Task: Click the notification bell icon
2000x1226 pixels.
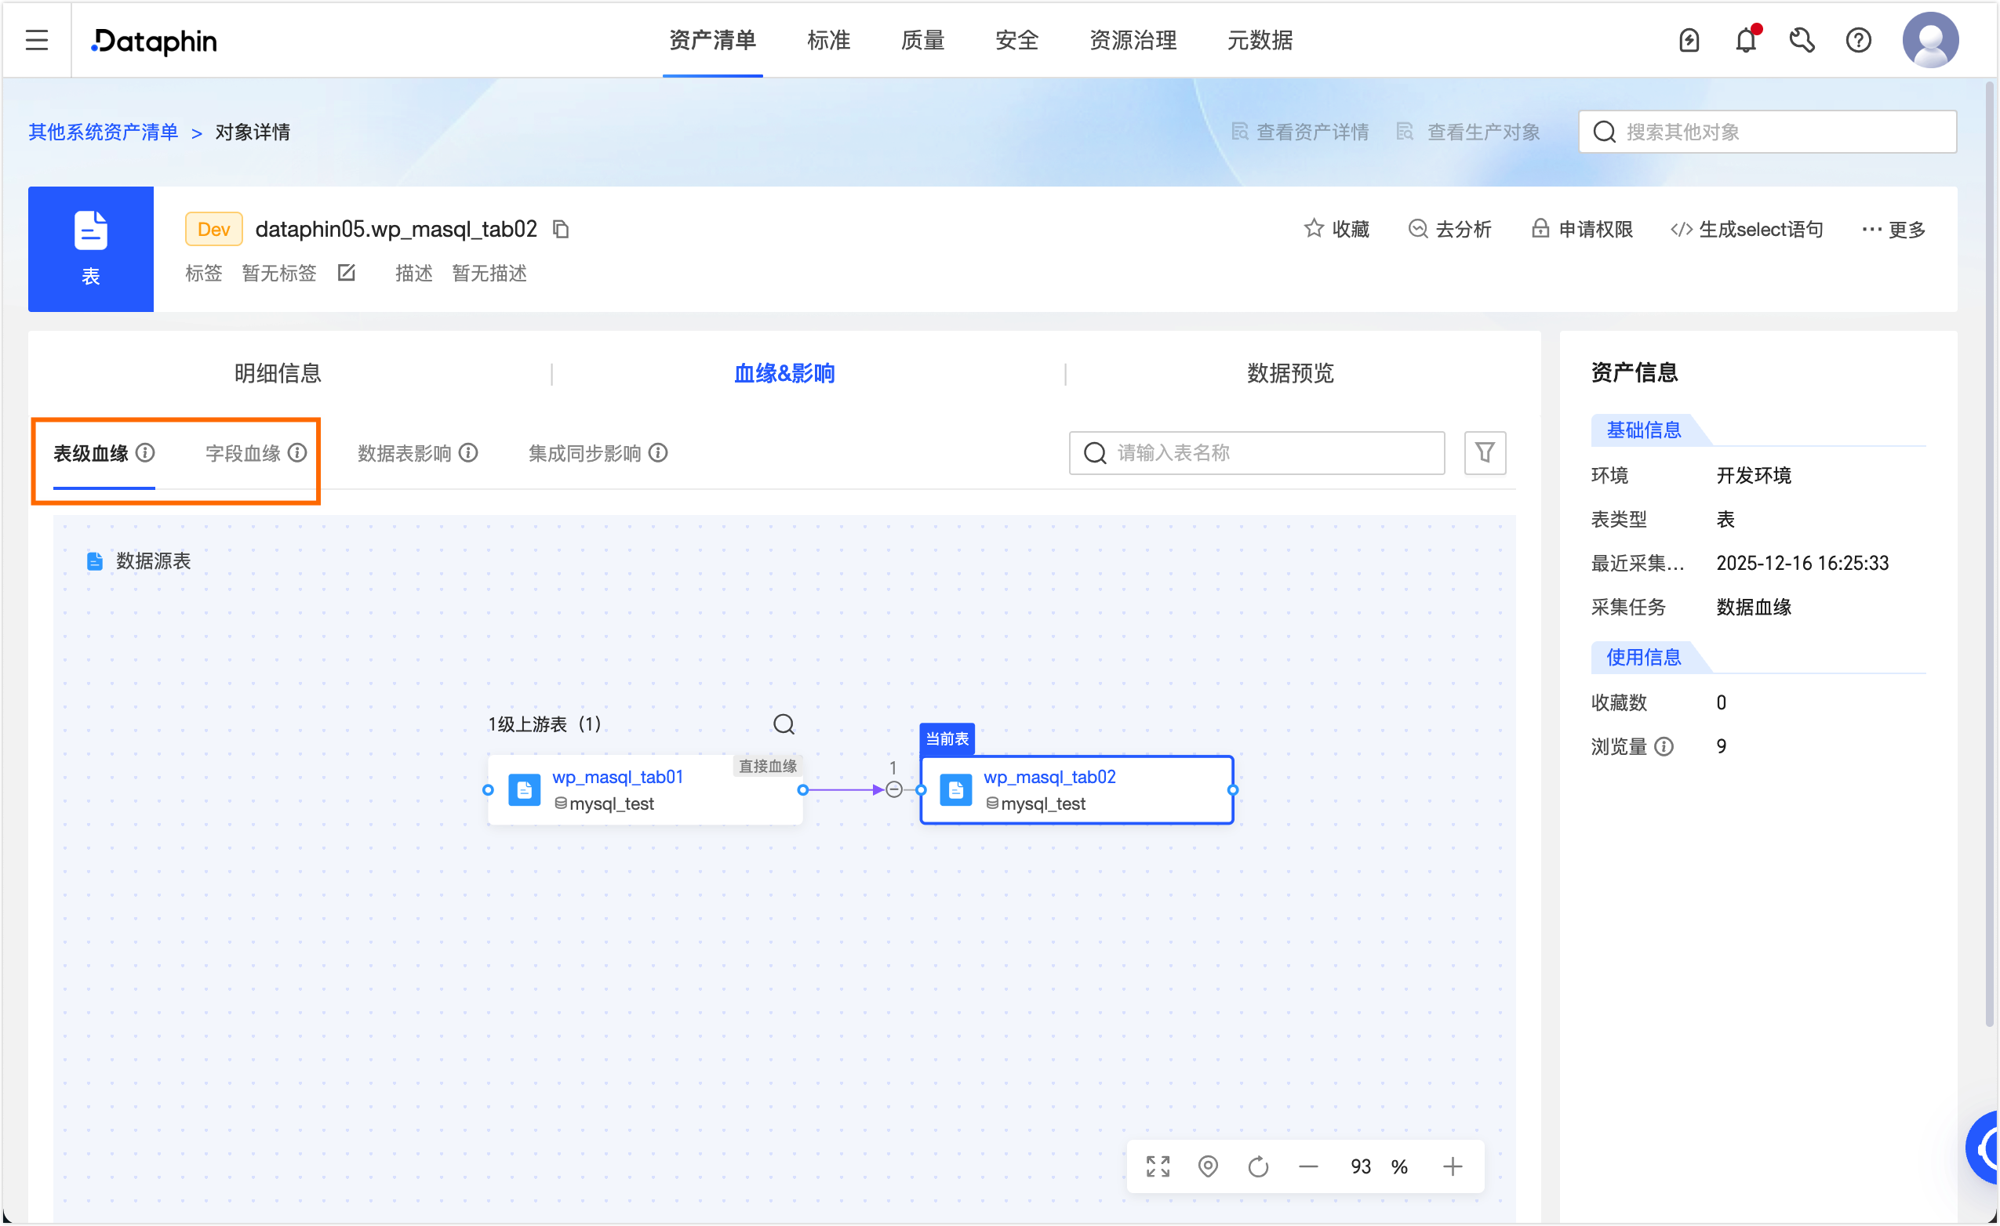Action: coord(1745,40)
